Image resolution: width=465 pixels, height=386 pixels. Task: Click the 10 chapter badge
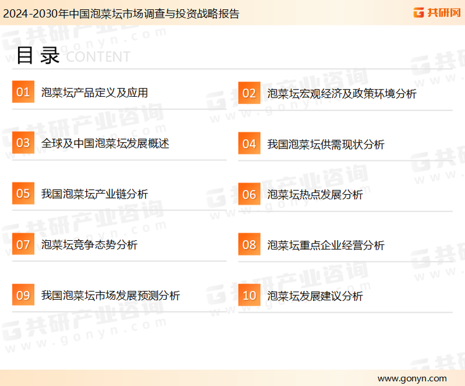point(249,296)
